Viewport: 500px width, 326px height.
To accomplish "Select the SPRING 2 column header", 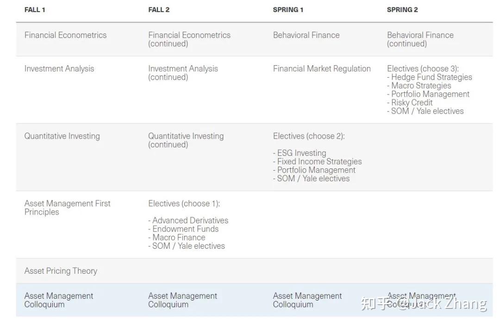I will 402,10.
